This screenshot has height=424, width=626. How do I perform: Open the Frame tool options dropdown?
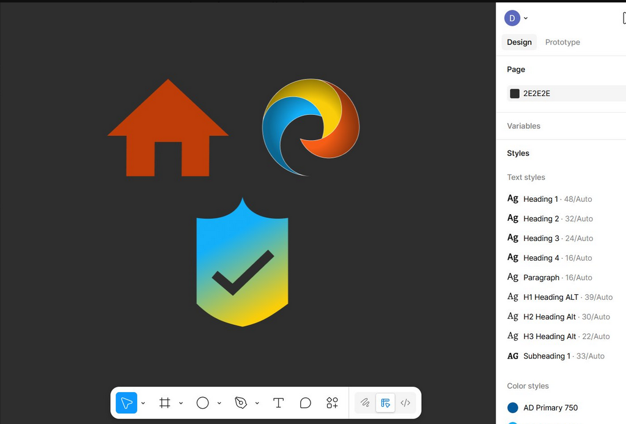point(181,403)
